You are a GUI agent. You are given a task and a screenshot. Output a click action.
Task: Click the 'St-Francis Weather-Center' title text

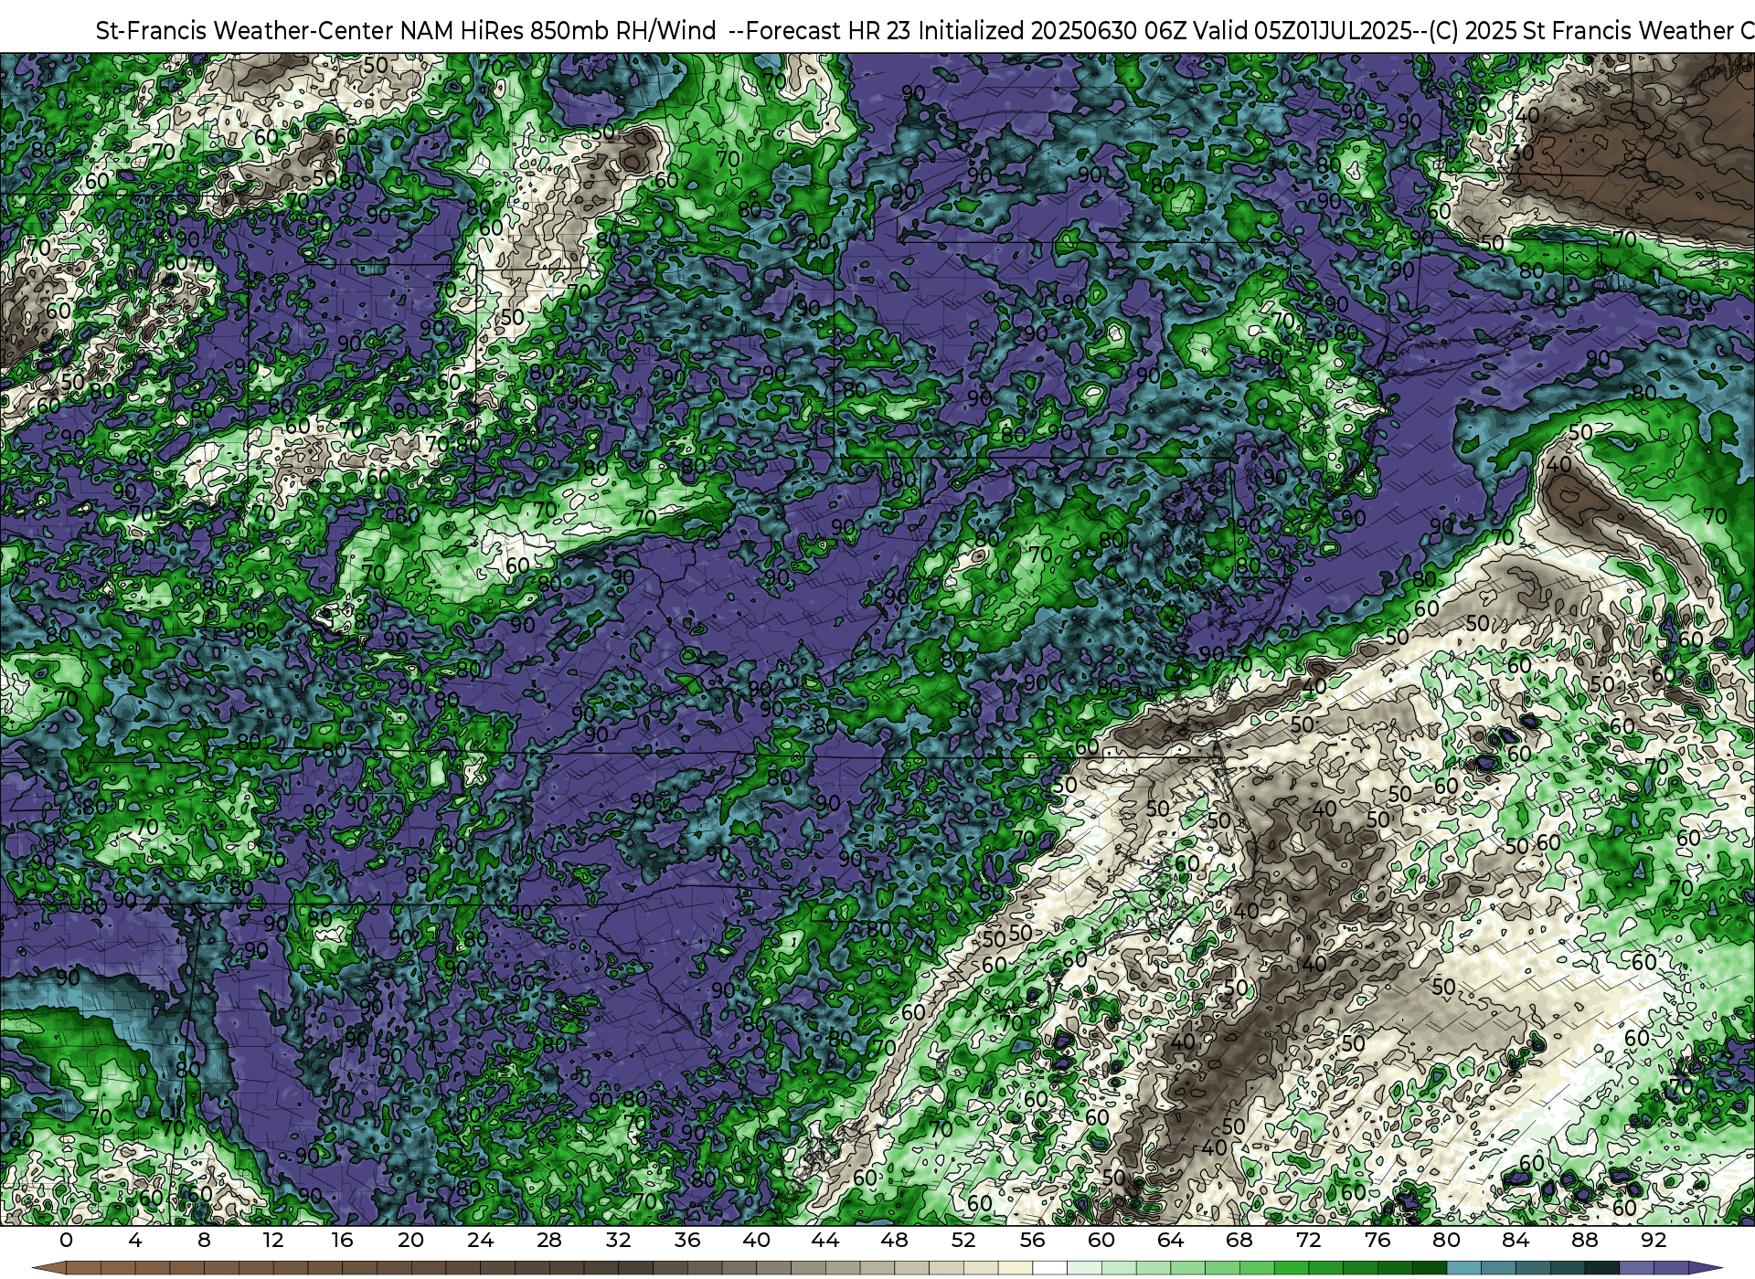[245, 31]
